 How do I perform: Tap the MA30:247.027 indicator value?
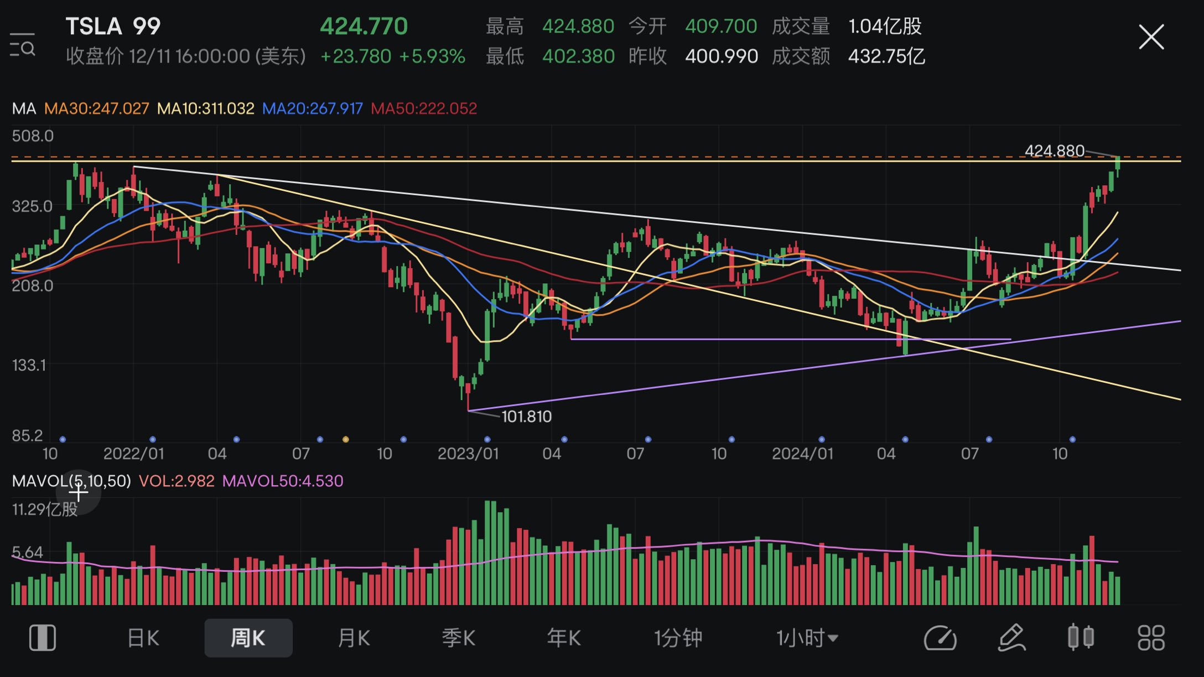97,108
